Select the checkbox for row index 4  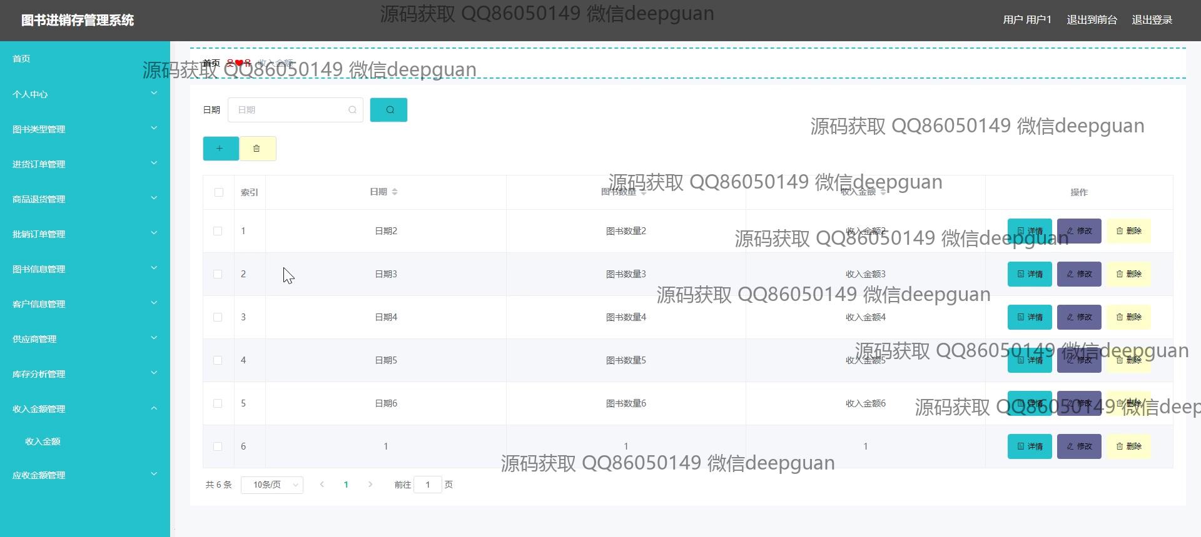coord(218,360)
